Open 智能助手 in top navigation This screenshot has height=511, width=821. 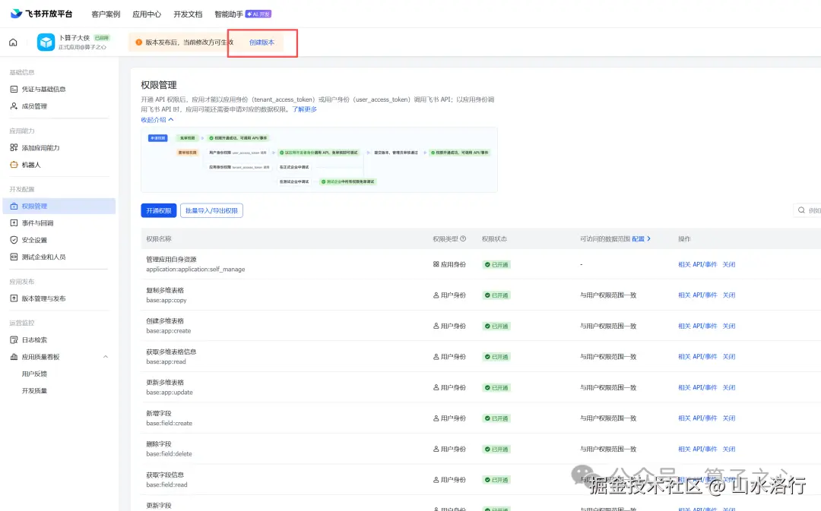[x=229, y=14]
